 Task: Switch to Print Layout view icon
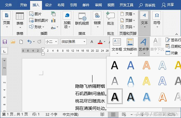(x=113, y=114)
